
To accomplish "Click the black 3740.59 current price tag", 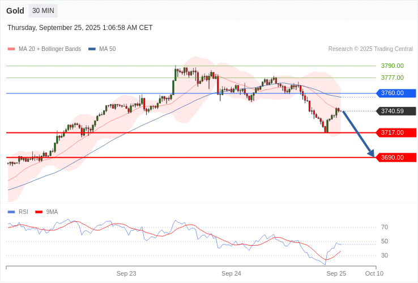I will coord(396,111).
